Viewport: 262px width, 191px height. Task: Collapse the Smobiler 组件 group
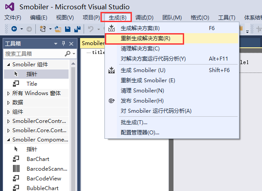click(x=8, y=65)
